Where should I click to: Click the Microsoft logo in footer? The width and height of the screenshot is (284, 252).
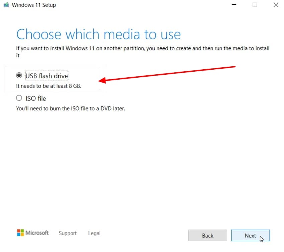(33, 233)
